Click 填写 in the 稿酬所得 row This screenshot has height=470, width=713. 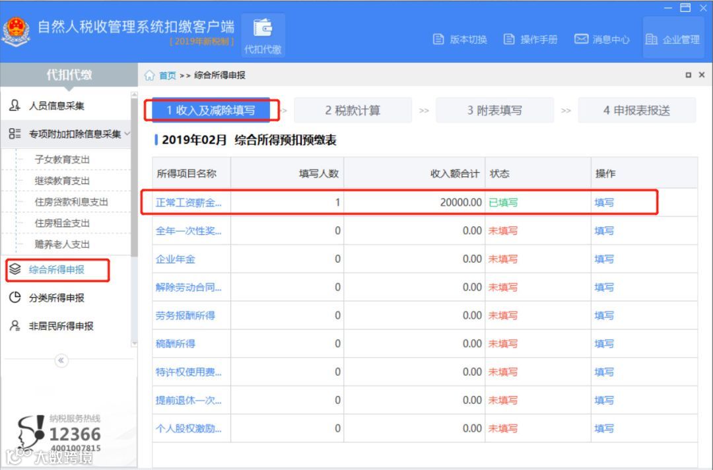604,344
